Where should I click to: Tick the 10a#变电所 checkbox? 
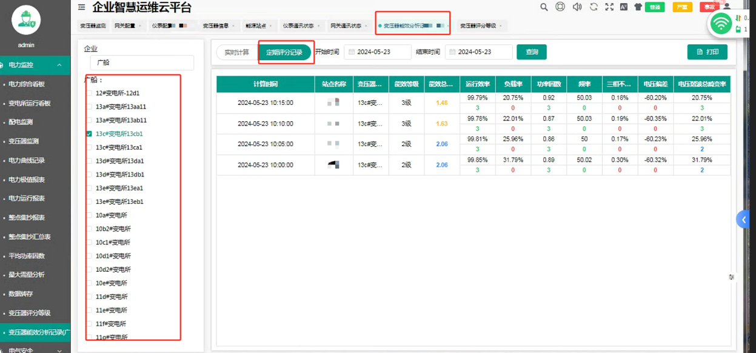click(x=89, y=215)
